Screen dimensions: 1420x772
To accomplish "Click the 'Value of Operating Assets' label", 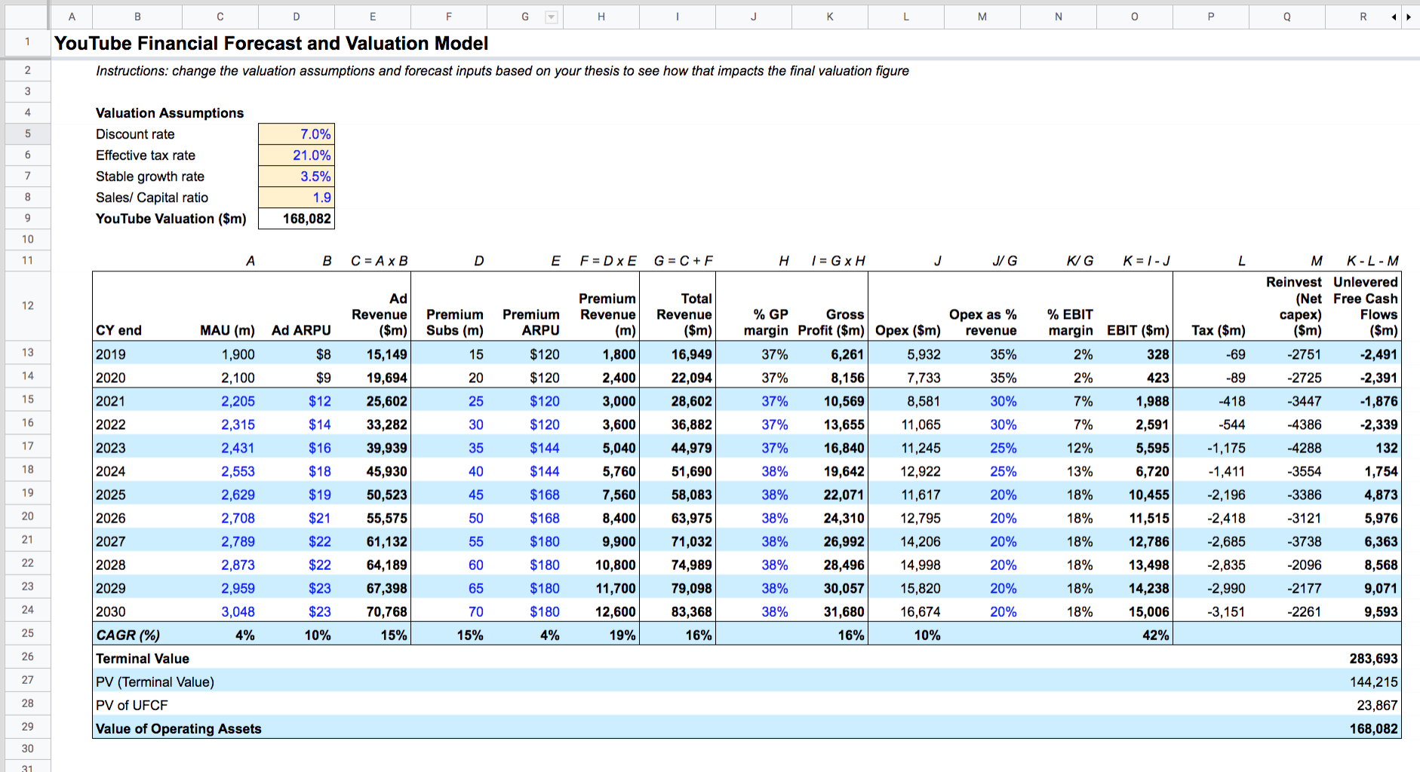I will (178, 728).
